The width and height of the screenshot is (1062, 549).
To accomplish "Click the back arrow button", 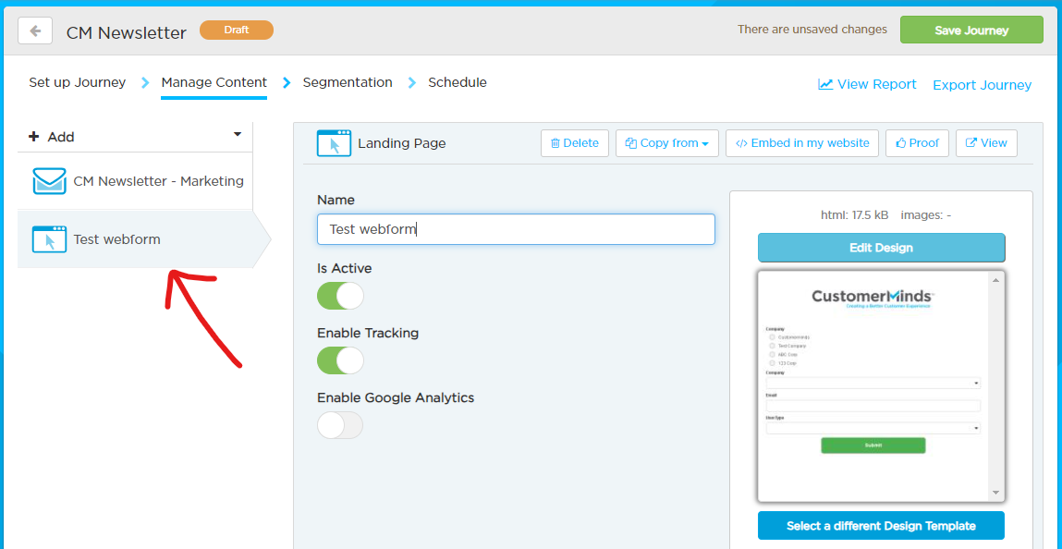I will (x=35, y=31).
